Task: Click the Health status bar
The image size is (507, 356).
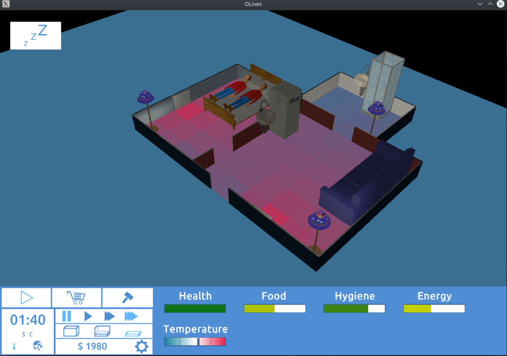Action: coord(195,308)
